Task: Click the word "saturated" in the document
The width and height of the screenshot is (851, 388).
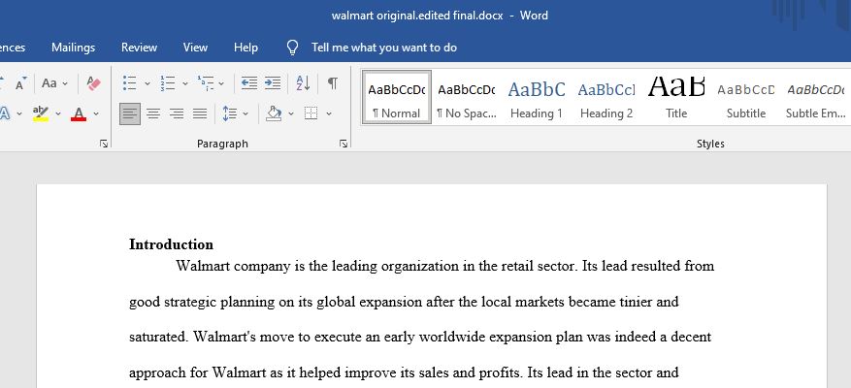Action: [x=158, y=337]
